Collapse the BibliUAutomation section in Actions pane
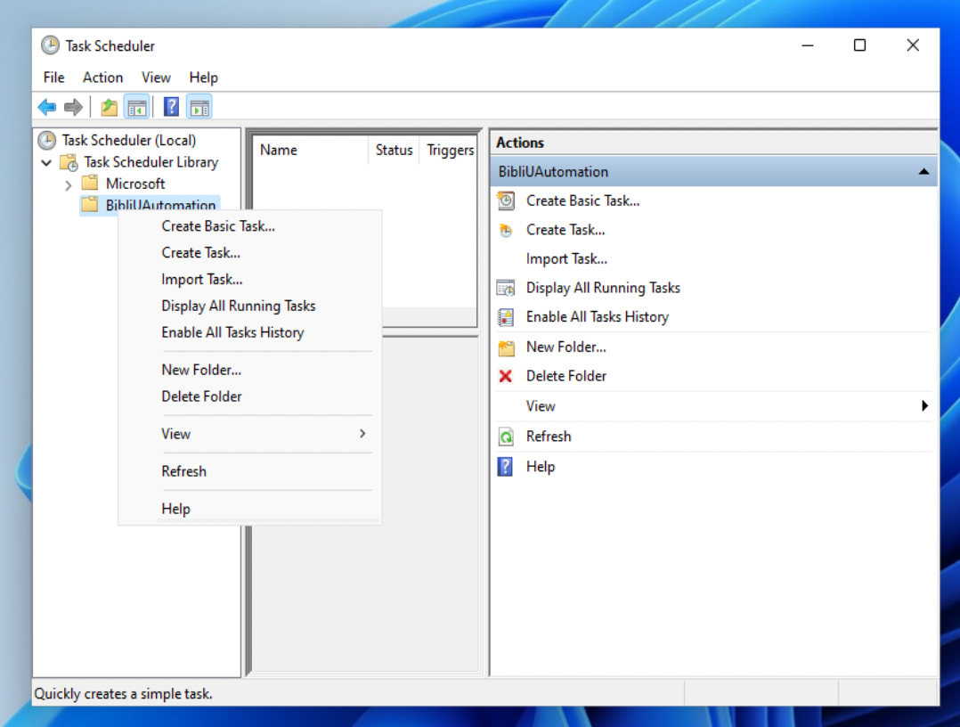 point(923,172)
